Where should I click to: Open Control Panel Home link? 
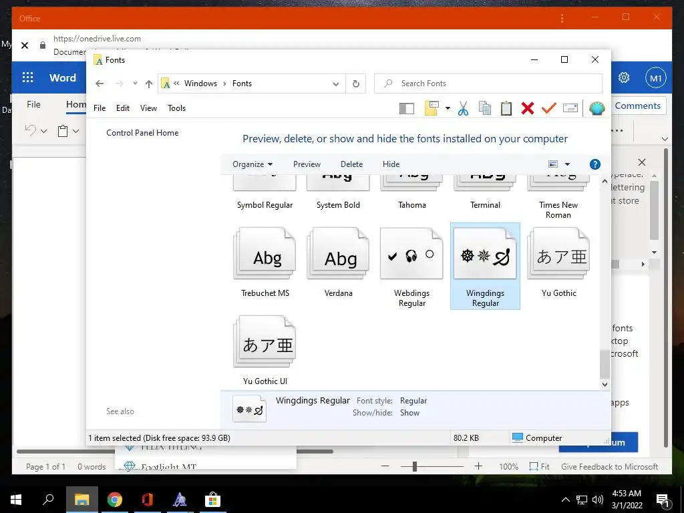142,133
